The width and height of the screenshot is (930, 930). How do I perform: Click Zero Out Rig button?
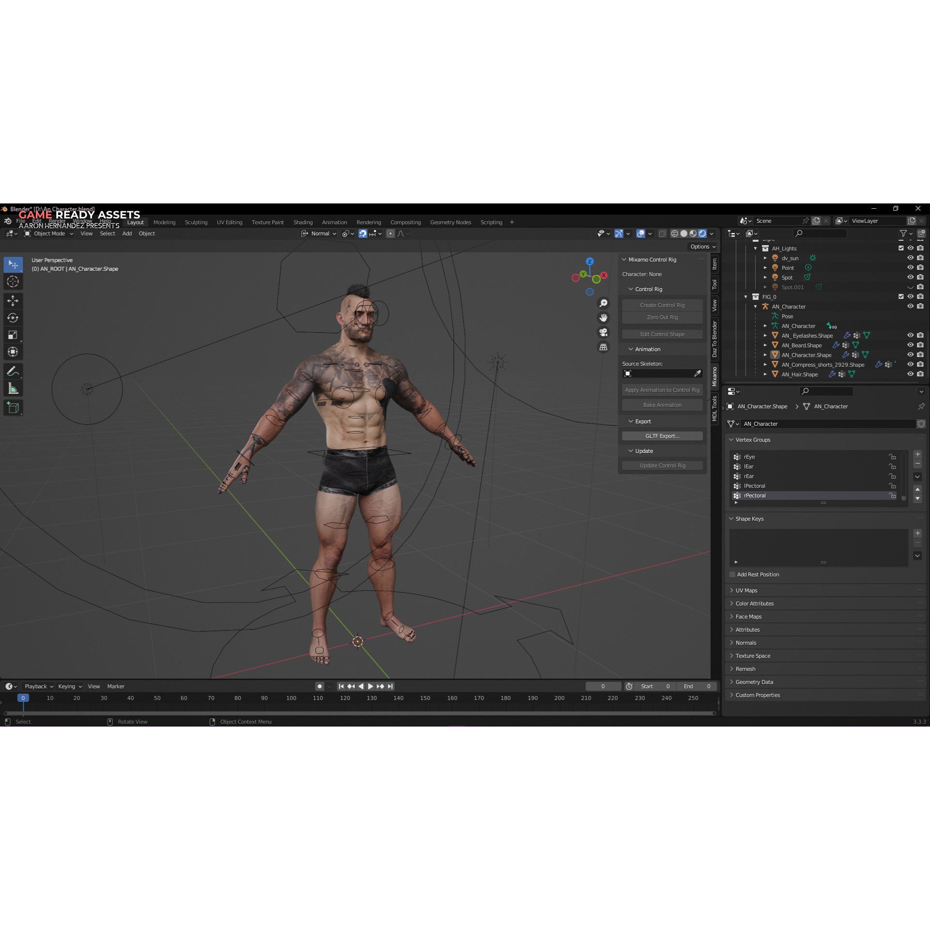[662, 317]
